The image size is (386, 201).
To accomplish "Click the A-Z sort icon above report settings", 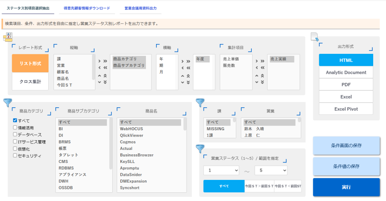I will (x=8, y=35).
